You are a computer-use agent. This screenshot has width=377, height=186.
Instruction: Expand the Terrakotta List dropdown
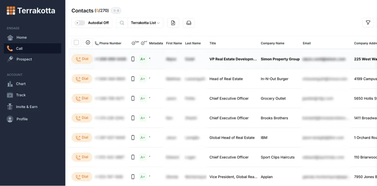(145, 23)
